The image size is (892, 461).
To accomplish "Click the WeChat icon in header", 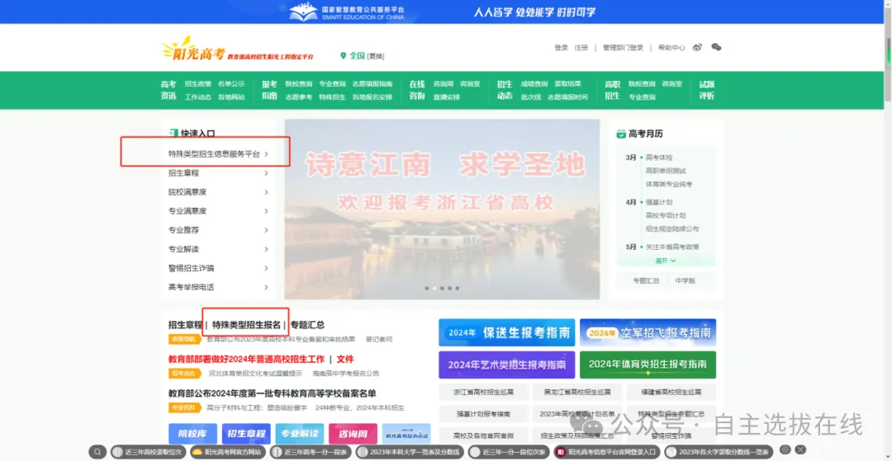I will 716,48.
